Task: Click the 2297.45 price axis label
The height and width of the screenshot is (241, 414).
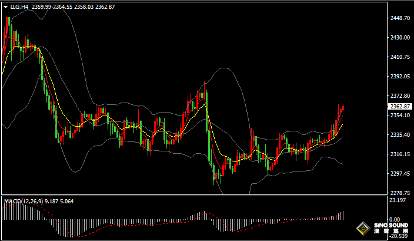Action: [x=399, y=174]
